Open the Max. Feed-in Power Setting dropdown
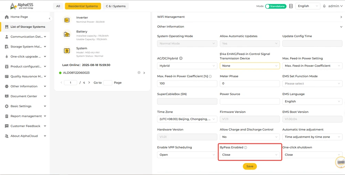 [312, 66]
